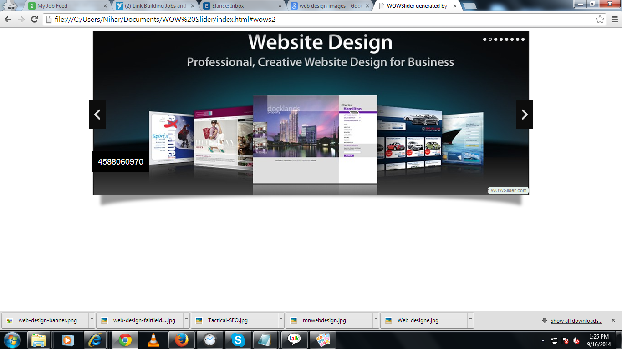This screenshot has height=349, width=622.
Task: Go back using the browser back arrow
Action: click(8, 20)
